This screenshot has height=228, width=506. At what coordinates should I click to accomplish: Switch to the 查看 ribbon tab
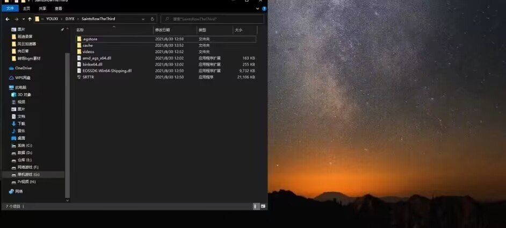pos(58,9)
